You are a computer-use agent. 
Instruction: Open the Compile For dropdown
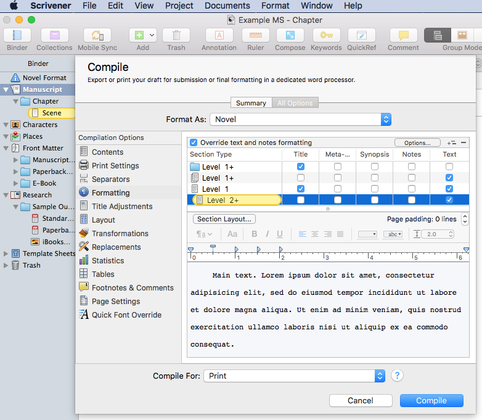pos(295,376)
